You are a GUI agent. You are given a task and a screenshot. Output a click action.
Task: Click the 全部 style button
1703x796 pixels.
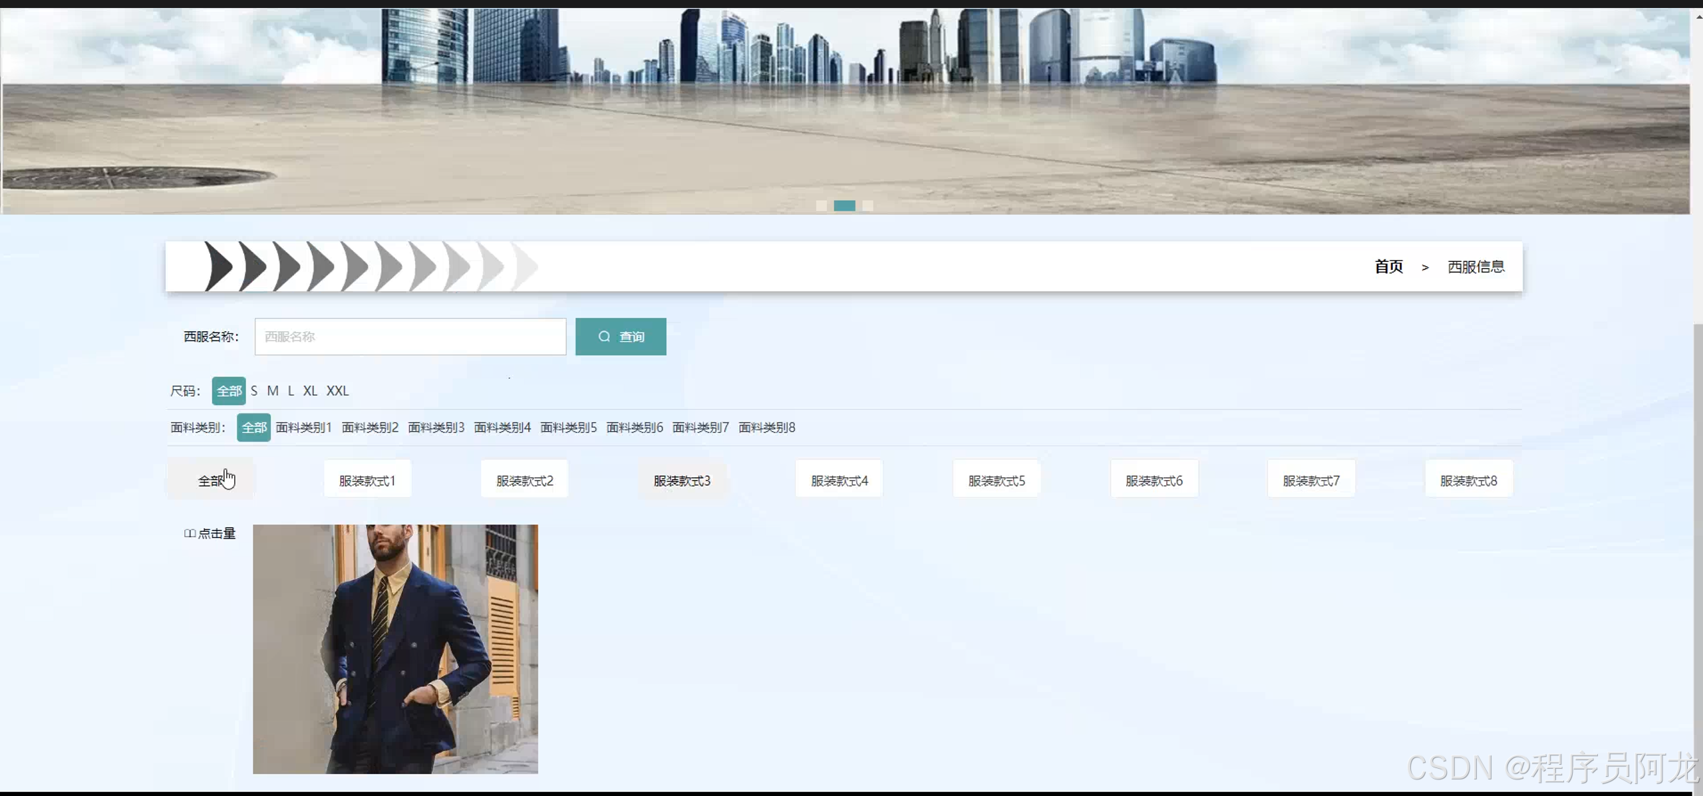(210, 480)
